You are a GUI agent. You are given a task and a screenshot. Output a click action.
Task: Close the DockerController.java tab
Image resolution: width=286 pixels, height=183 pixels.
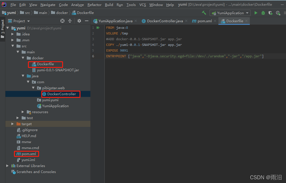point(186,21)
